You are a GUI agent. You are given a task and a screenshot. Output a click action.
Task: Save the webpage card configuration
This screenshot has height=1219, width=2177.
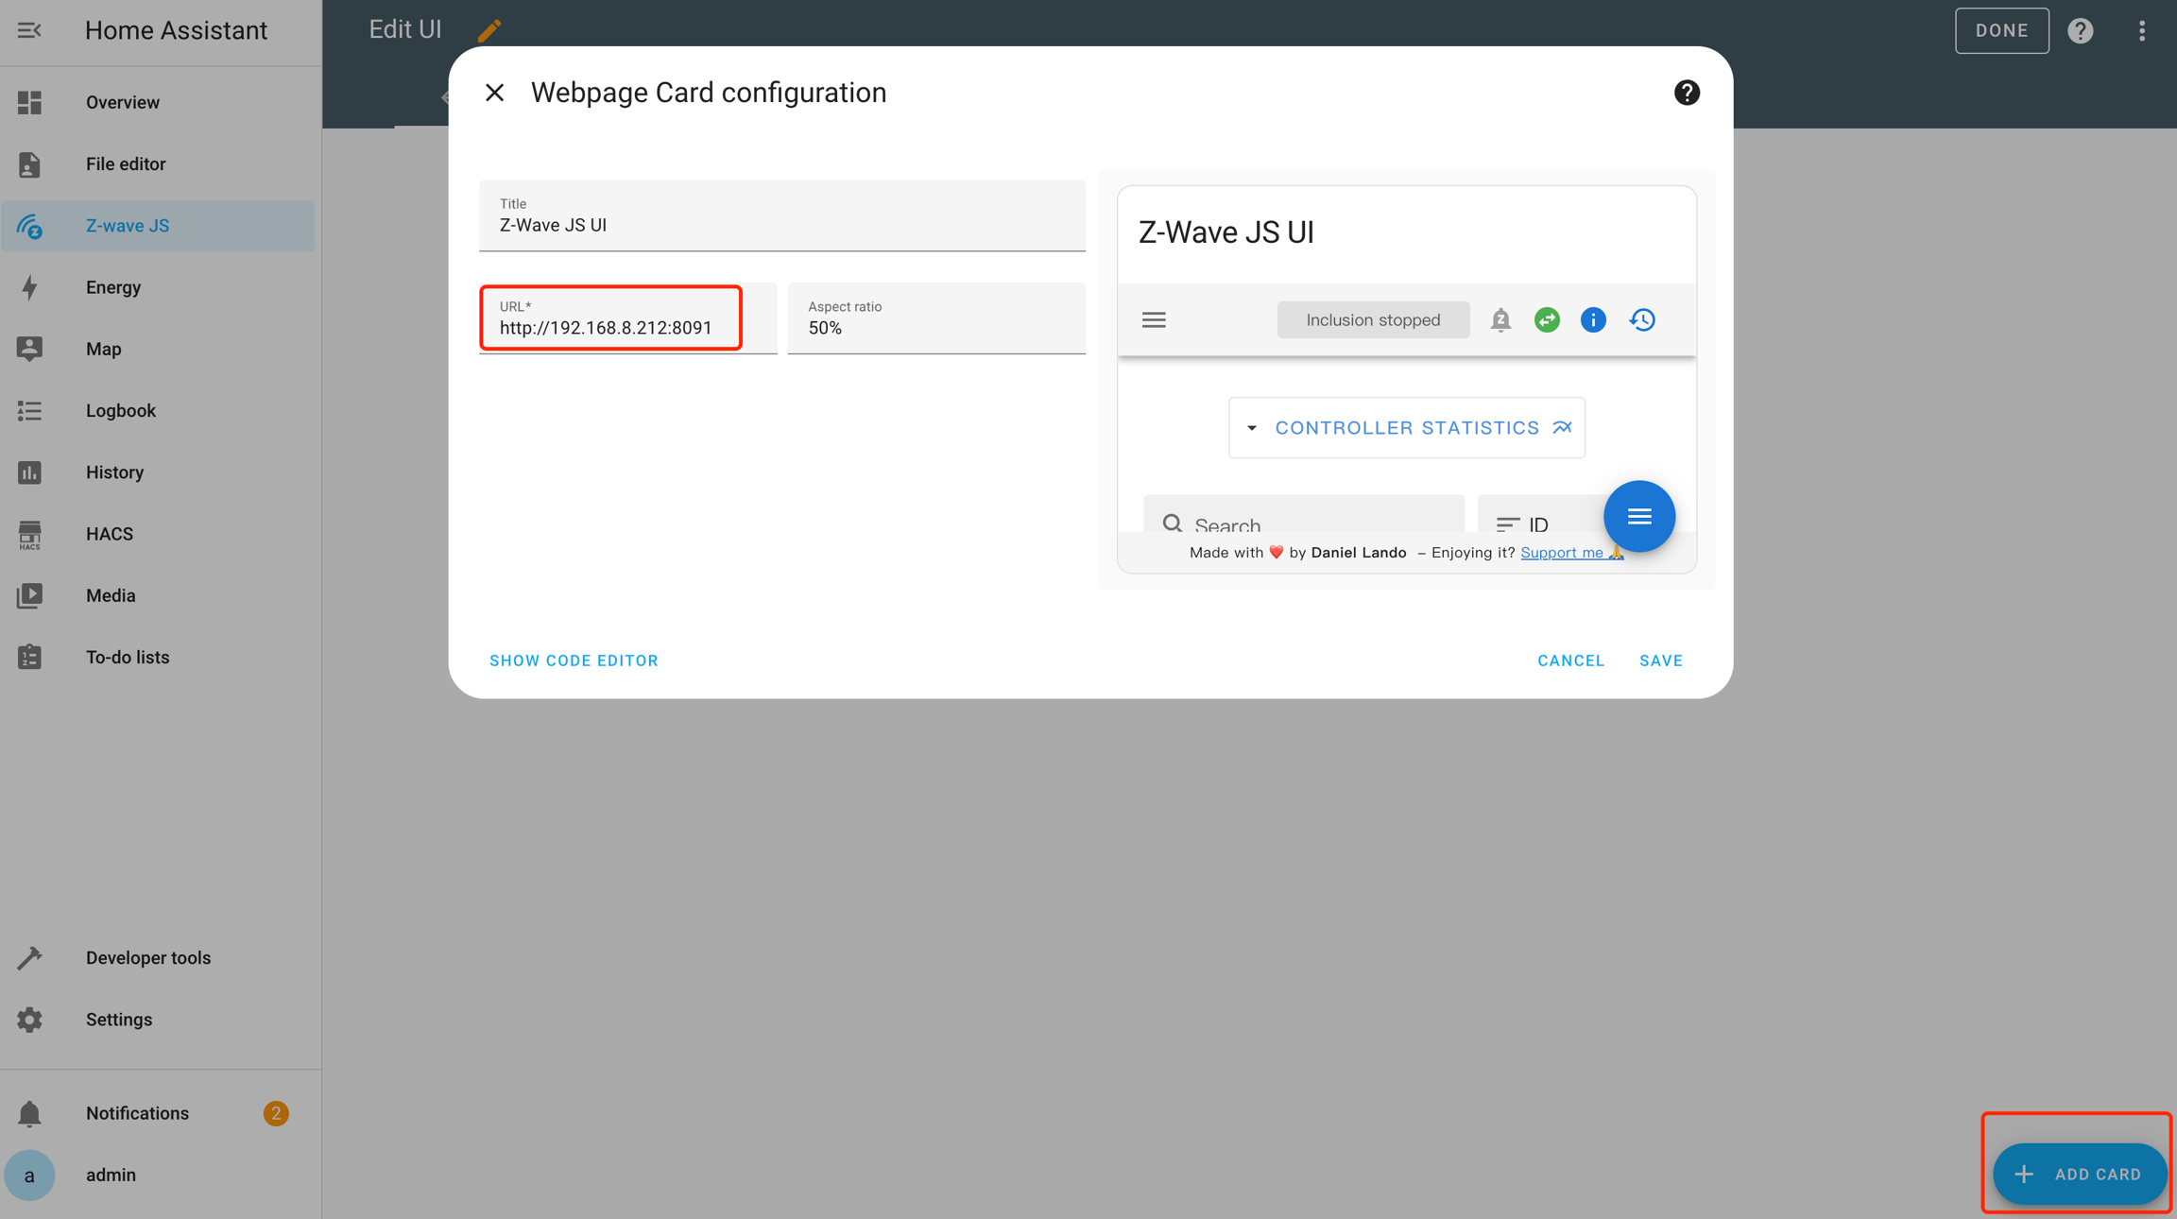[x=1661, y=661]
